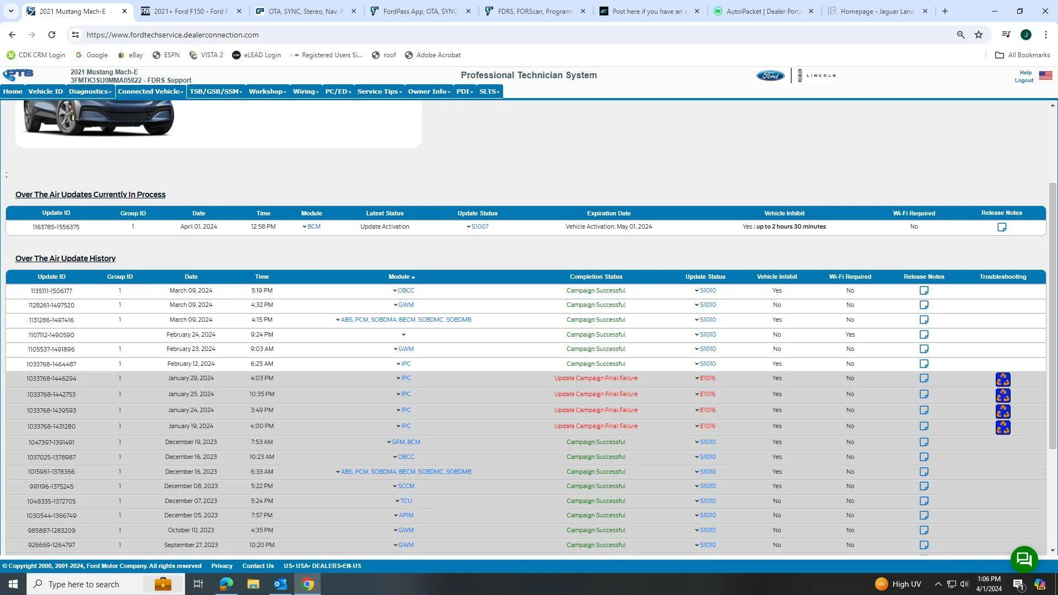The width and height of the screenshot is (1058, 595).
Task: Open release notes for update 1047397-1391491
Action: tap(924, 442)
